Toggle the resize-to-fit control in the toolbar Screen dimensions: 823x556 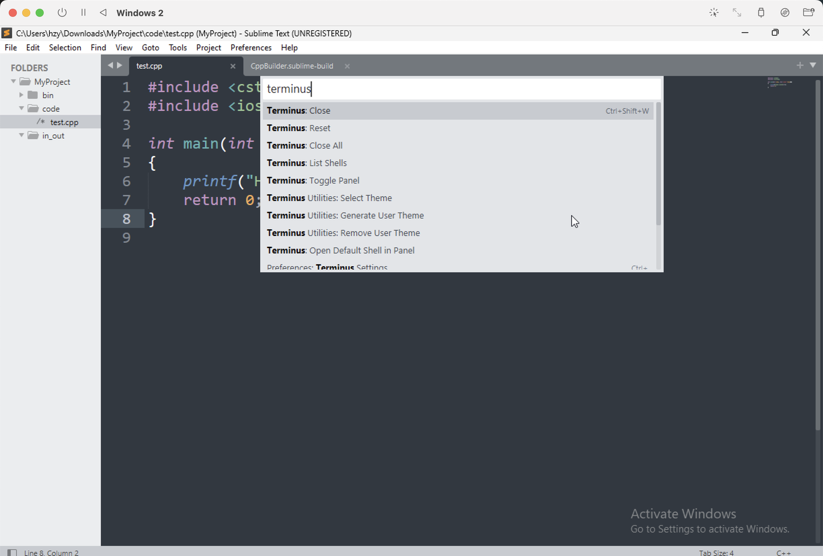pos(737,12)
